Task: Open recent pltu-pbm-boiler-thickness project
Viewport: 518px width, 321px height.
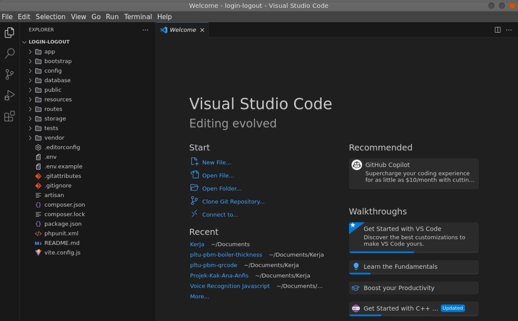Action: [226, 255]
